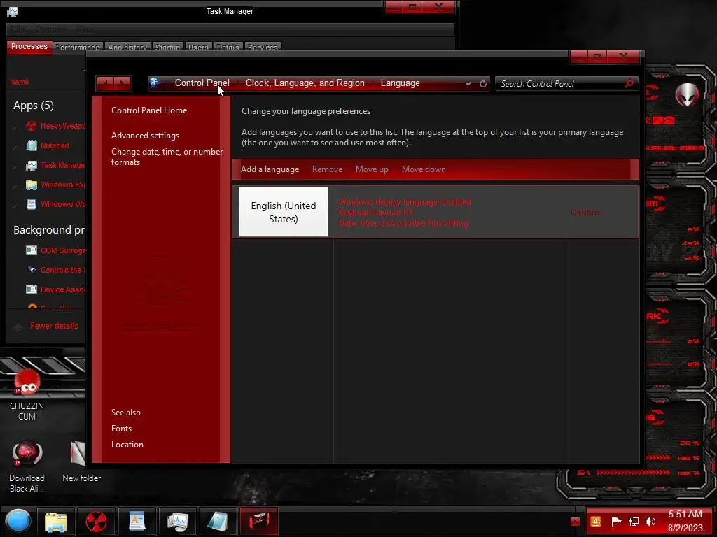The width and height of the screenshot is (717, 537).
Task: Click Remove in the language toolbar
Action: click(x=327, y=169)
